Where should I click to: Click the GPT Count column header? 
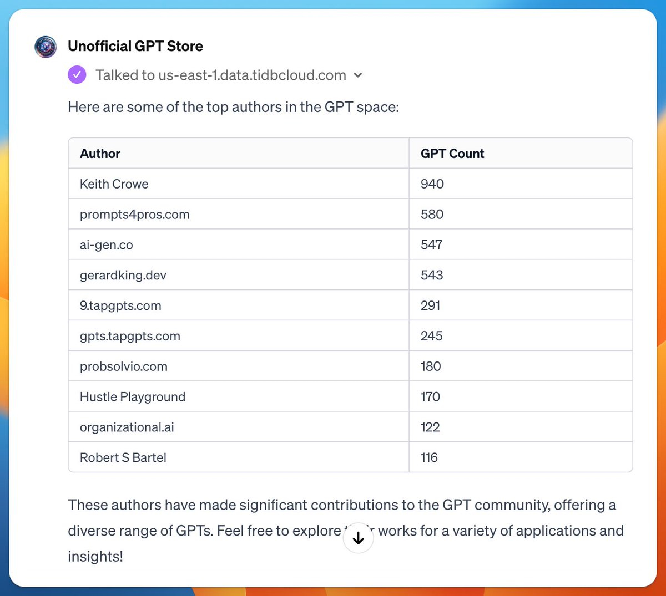(452, 154)
